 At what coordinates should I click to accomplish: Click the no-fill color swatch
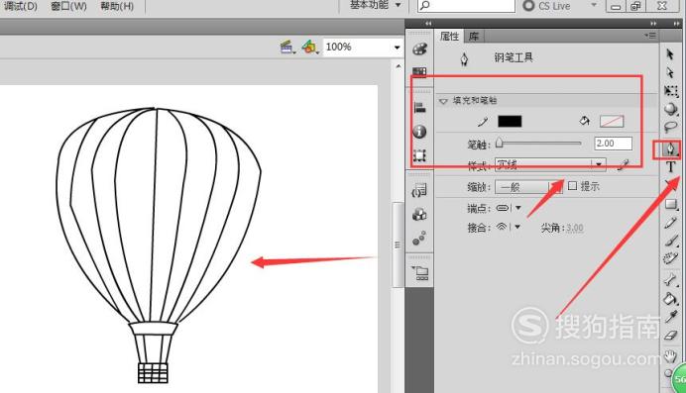[612, 122]
